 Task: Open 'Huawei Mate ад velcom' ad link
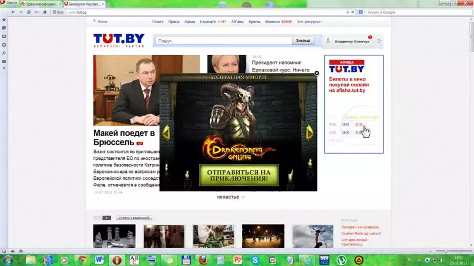point(361,233)
